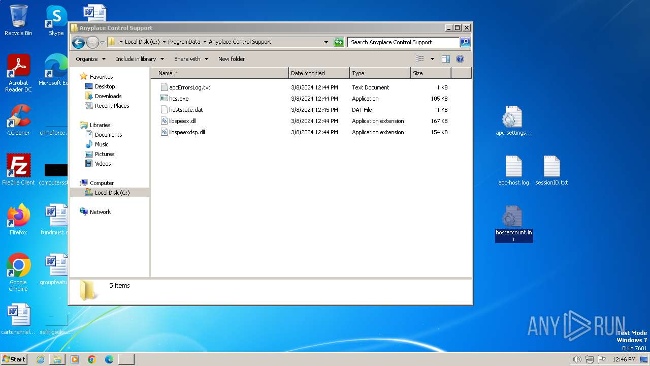Open the Organize menu
The image size is (650, 366).
click(90, 59)
